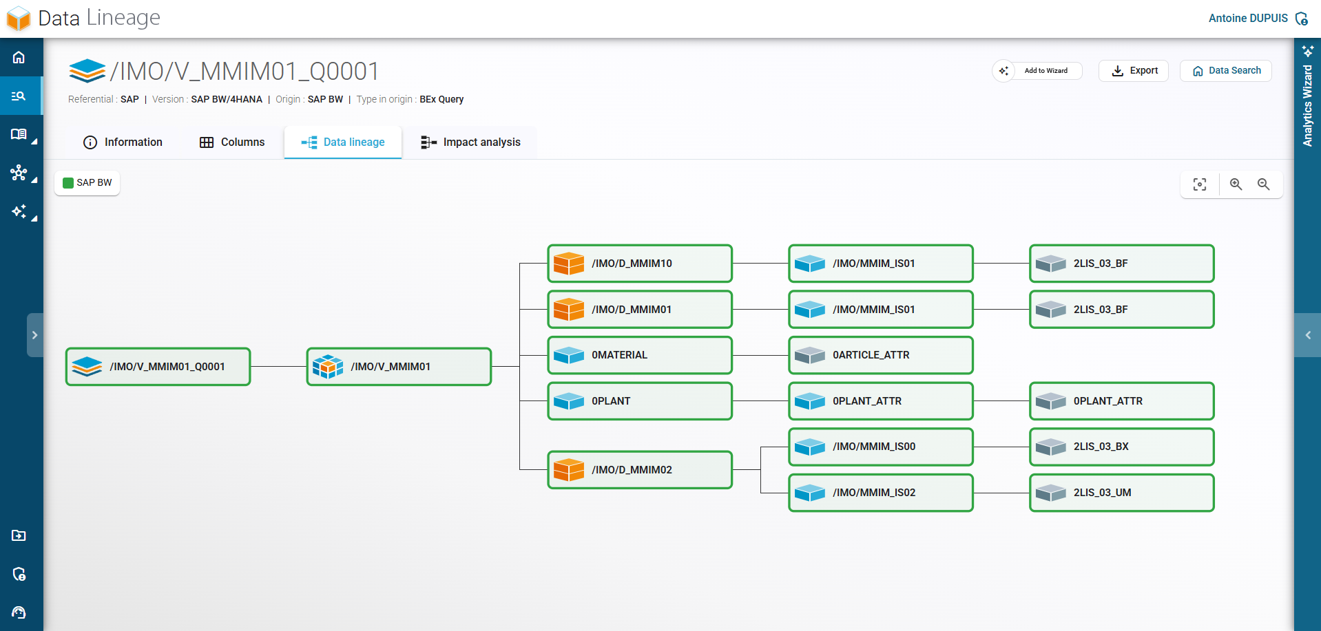The image size is (1321, 631).
Task: Switch to the Columns tab
Action: 233,142
